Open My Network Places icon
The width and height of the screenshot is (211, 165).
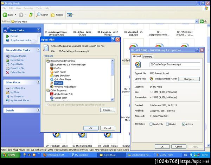pyautogui.click(x=8, y=100)
